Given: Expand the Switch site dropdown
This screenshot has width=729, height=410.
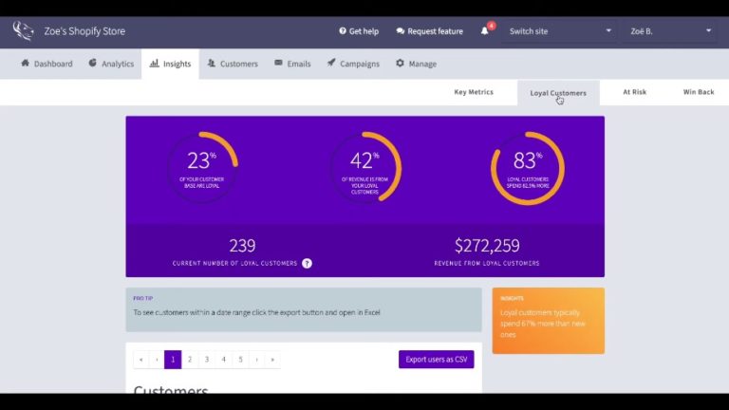Looking at the screenshot, I should pyautogui.click(x=559, y=31).
